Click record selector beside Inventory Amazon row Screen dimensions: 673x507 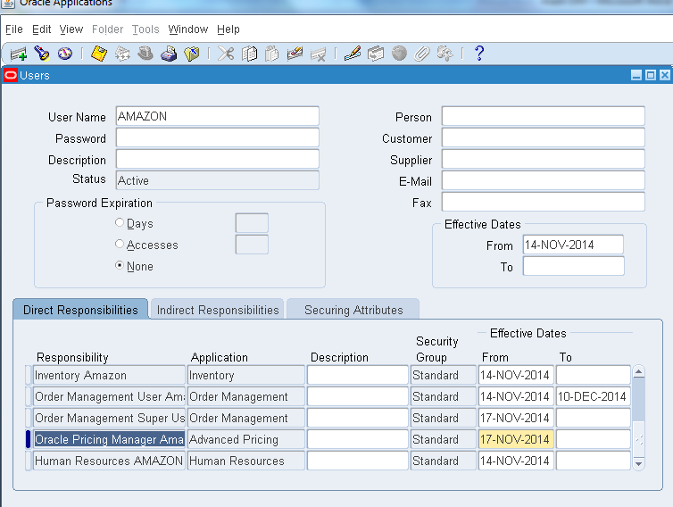29,375
